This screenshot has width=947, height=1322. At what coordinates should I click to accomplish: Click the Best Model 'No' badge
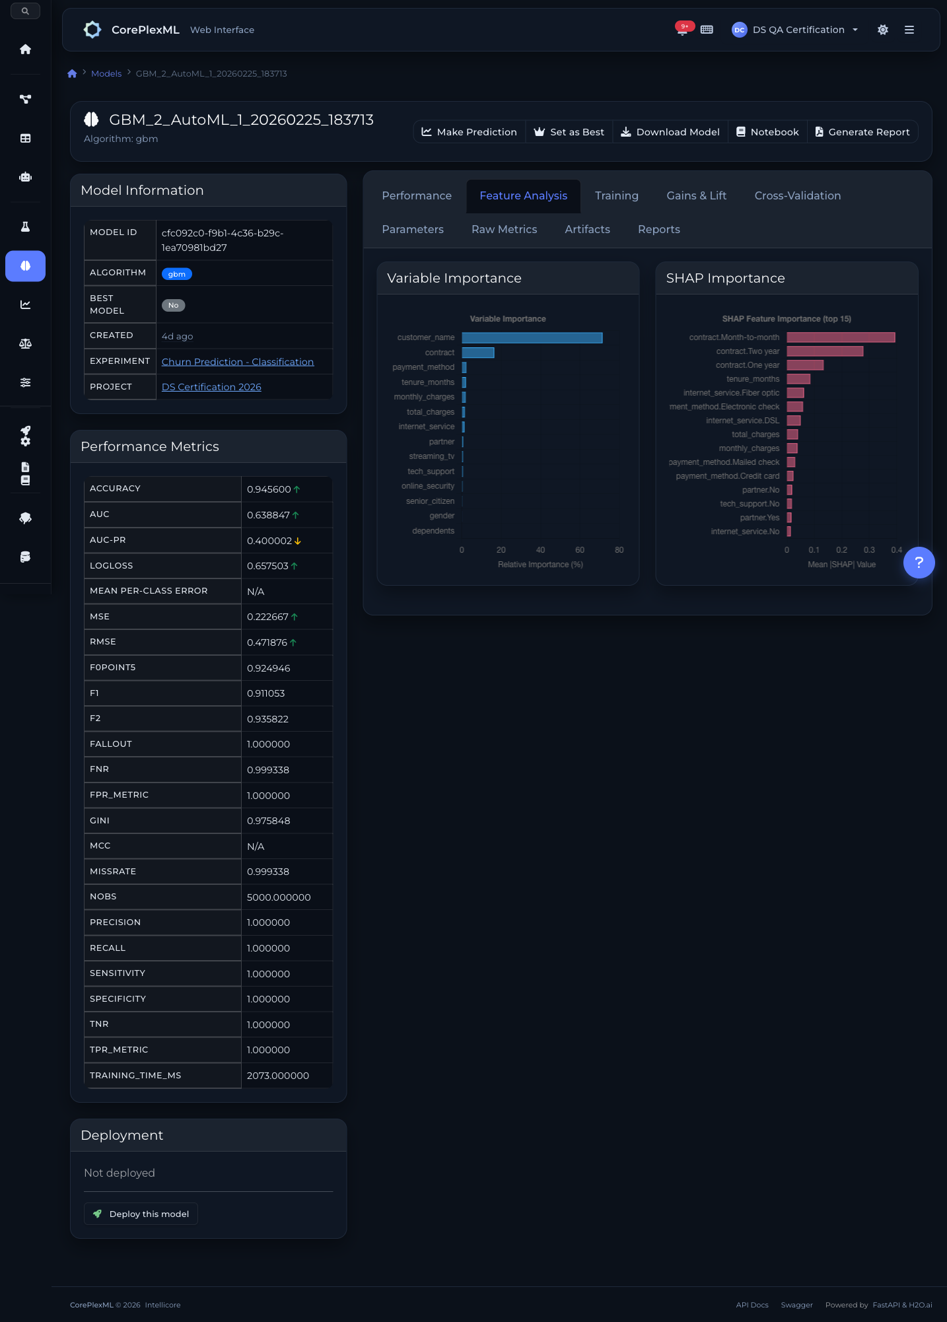(173, 305)
